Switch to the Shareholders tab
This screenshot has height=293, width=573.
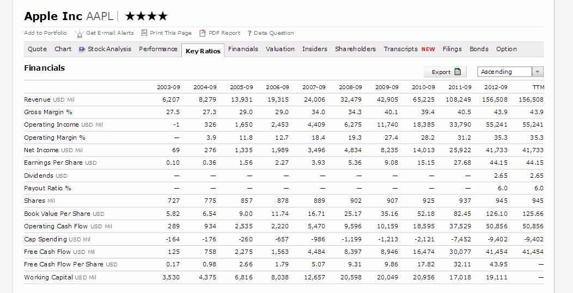(x=355, y=49)
